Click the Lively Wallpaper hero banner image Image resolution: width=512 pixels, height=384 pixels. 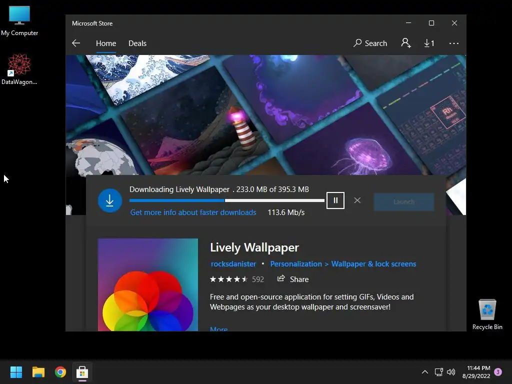(266, 115)
